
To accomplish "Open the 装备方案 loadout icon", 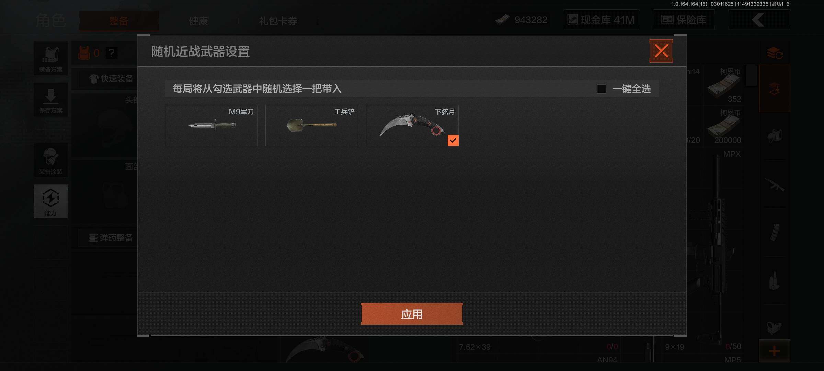I will (x=51, y=59).
